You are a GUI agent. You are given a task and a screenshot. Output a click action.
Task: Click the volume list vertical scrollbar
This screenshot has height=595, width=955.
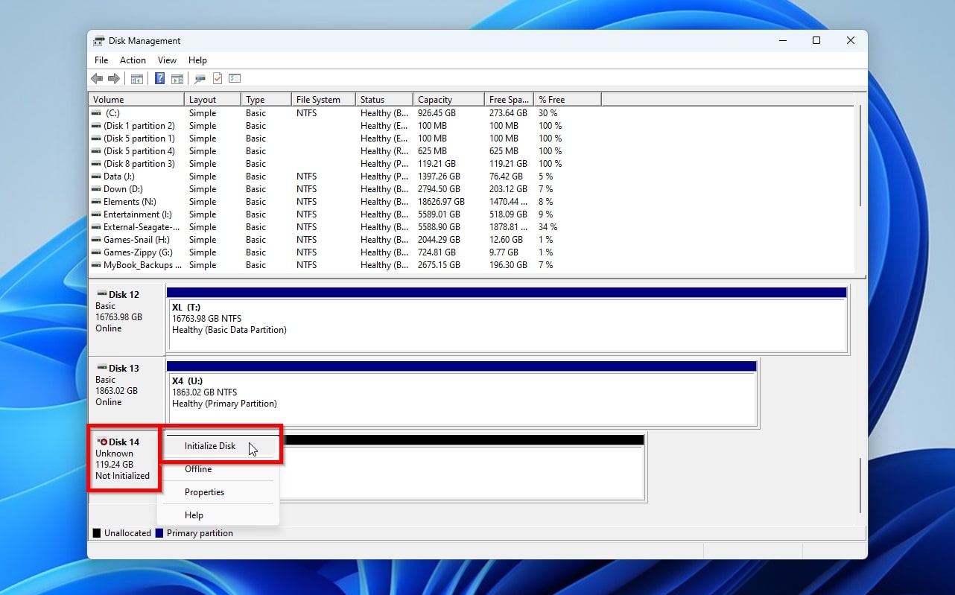point(860,156)
